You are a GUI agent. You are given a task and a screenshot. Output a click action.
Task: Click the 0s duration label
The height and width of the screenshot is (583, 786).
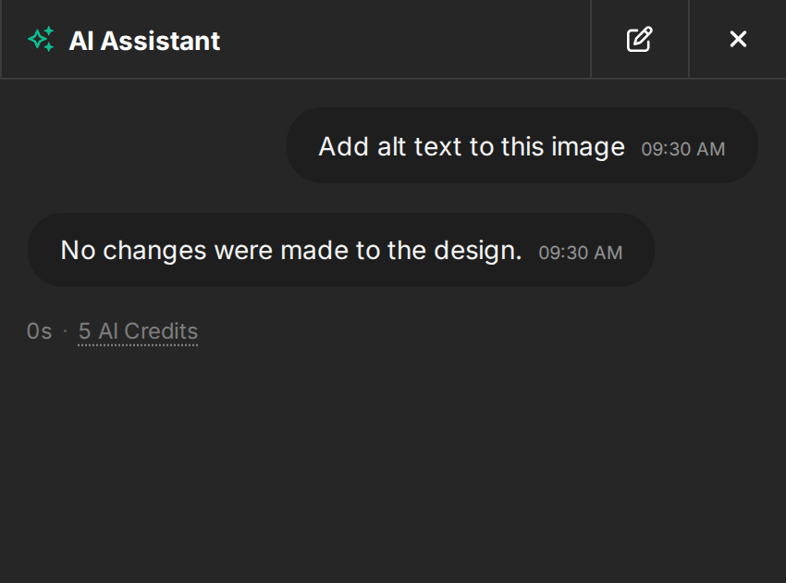39,331
